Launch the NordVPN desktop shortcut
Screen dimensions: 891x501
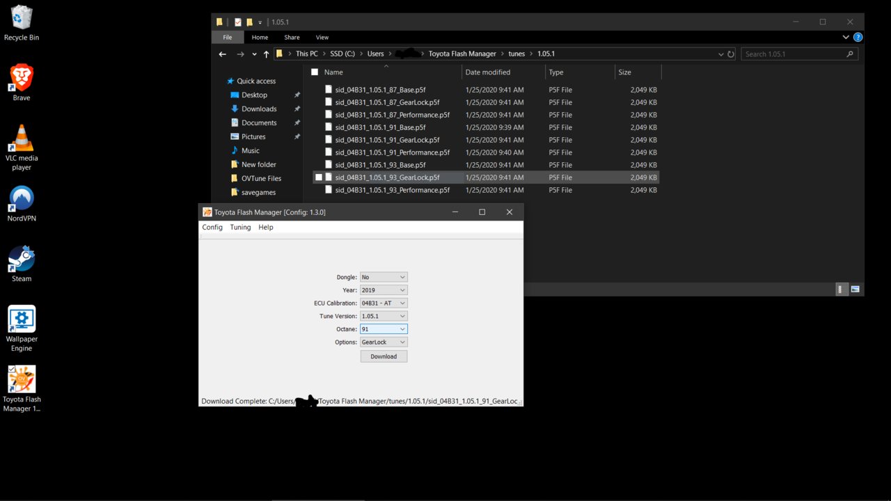click(22, 204)
